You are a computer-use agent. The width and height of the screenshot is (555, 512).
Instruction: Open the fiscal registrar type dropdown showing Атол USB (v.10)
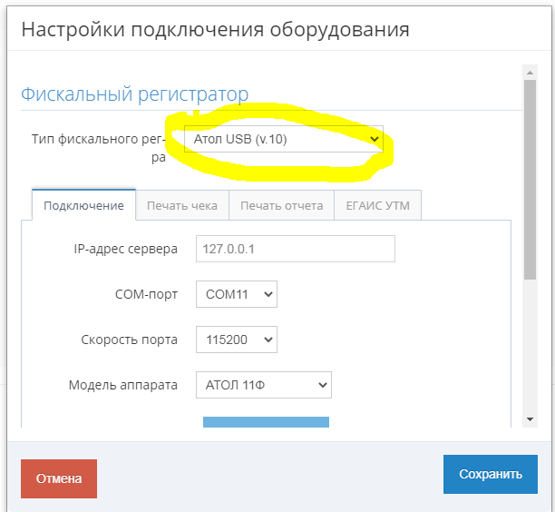pos(284,139)
